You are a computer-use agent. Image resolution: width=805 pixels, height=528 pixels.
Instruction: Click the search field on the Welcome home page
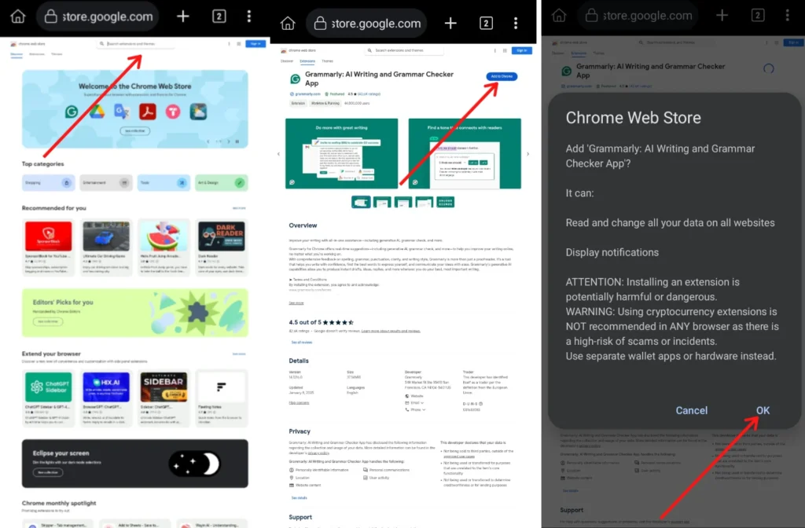coord(138,44)
